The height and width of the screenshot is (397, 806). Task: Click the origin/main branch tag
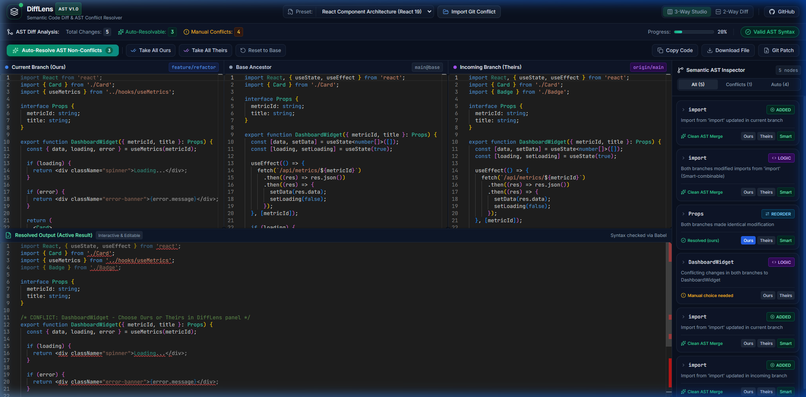tap(648, 67)
